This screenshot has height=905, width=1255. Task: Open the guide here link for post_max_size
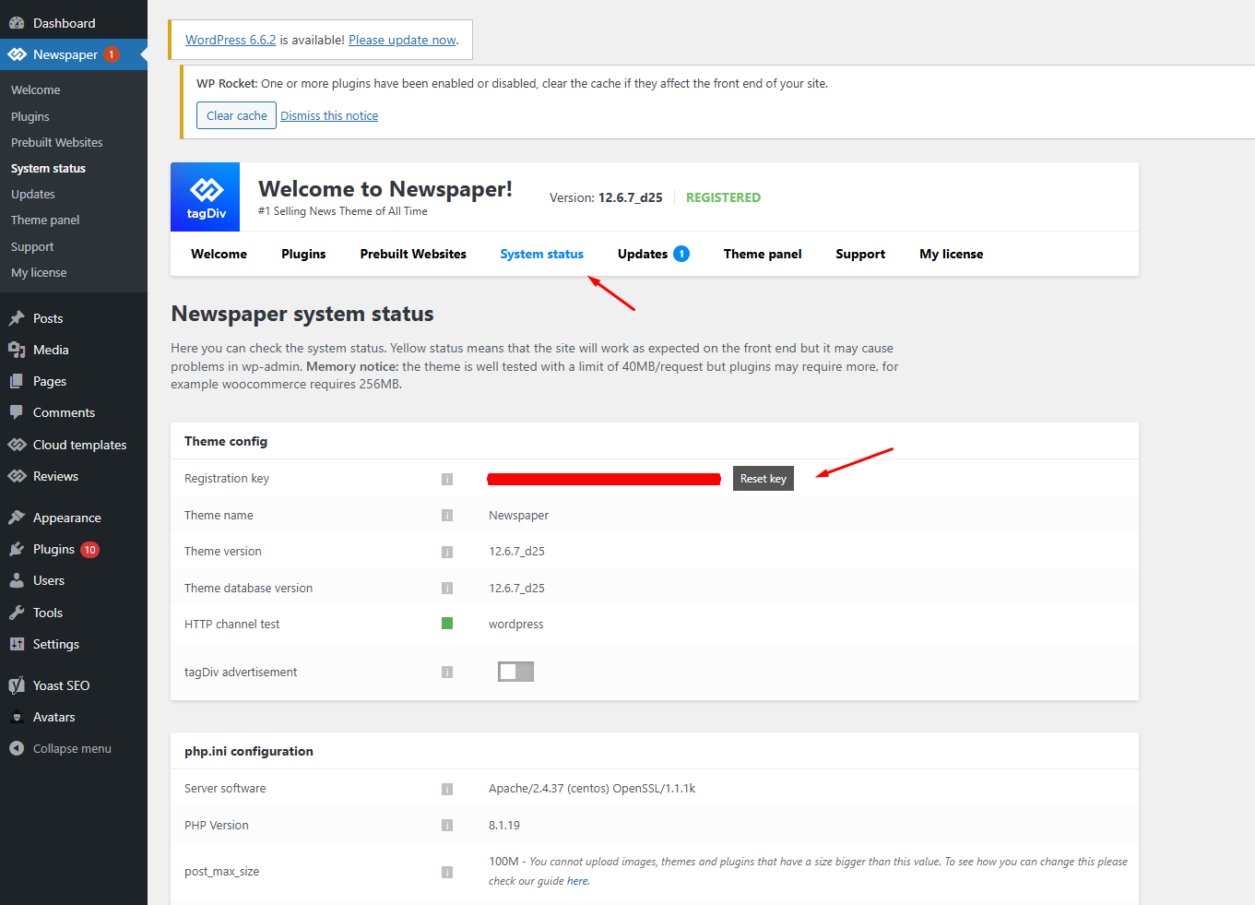coord(577,881)
